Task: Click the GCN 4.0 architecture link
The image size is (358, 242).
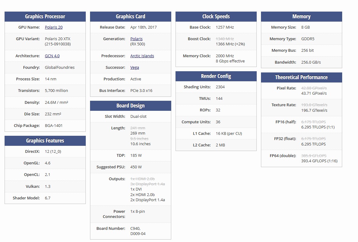Action: (52, 56)
